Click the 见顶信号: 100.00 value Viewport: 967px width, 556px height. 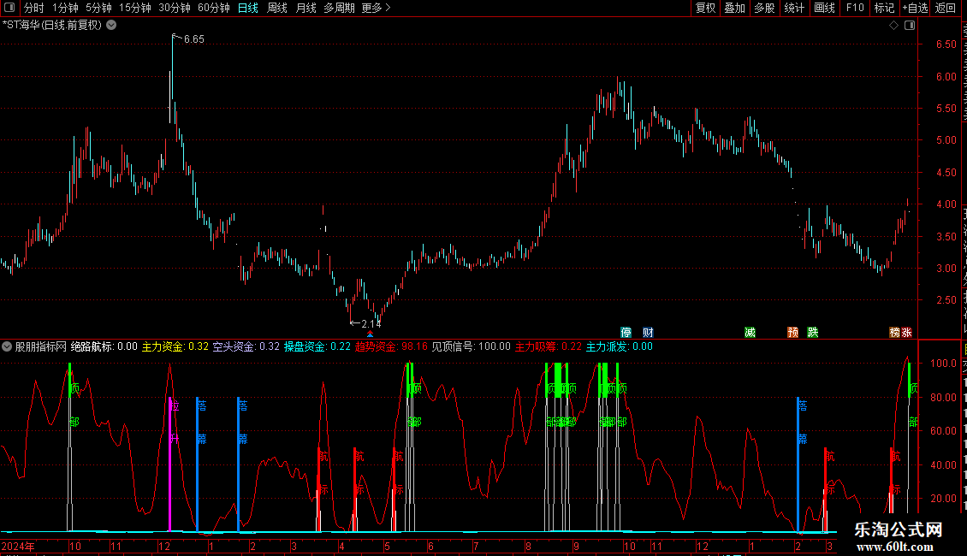point(472,346)
